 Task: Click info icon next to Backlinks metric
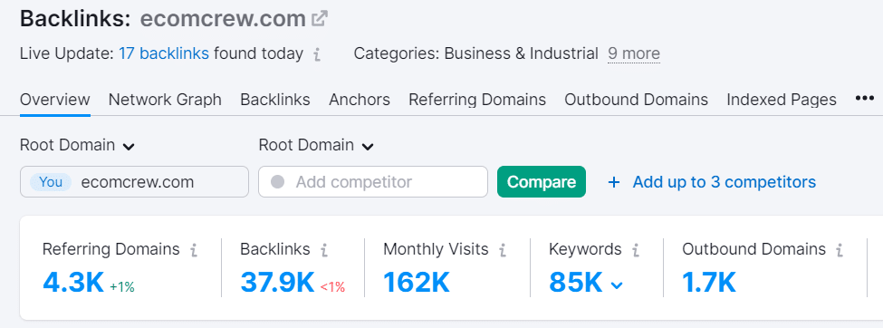(x=324, y=250)
